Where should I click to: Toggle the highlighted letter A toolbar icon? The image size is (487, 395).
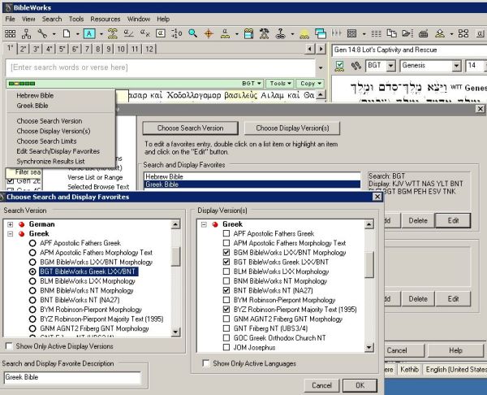pyautogui.click(x=89, y=33)
